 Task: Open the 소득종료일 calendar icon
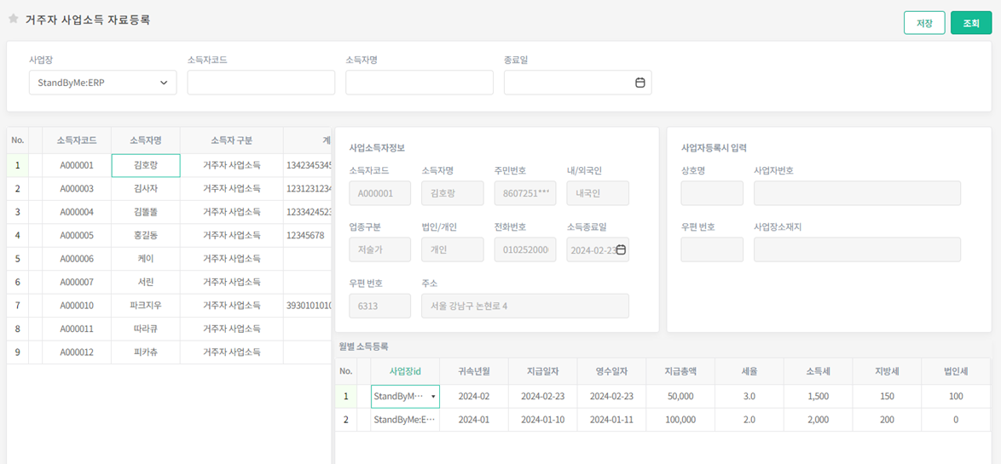tap(621, 249)
